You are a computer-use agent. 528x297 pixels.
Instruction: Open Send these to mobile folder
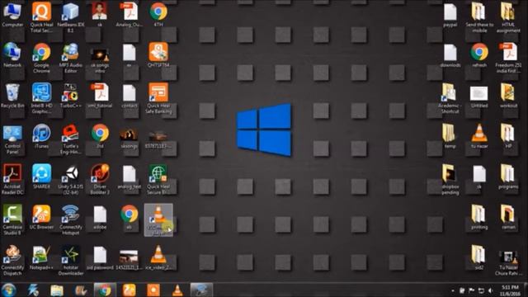click(479, 17)
